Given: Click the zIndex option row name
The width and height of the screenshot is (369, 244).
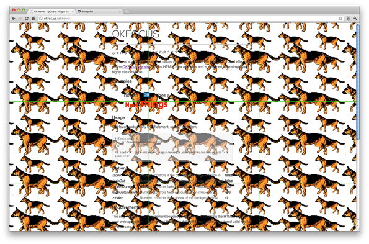Looking at the screenshot, I should click(117, 198).
